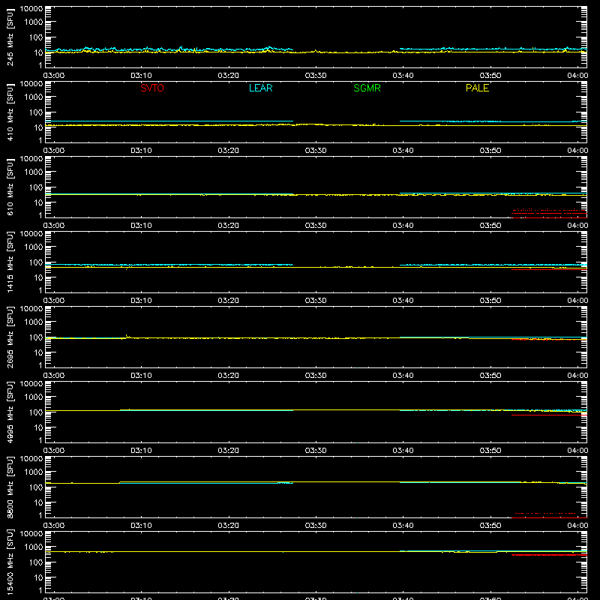Select the 245 MHz [SFU] axis label
This screenshot has width=600, height=600.
[x=10, y=37]
